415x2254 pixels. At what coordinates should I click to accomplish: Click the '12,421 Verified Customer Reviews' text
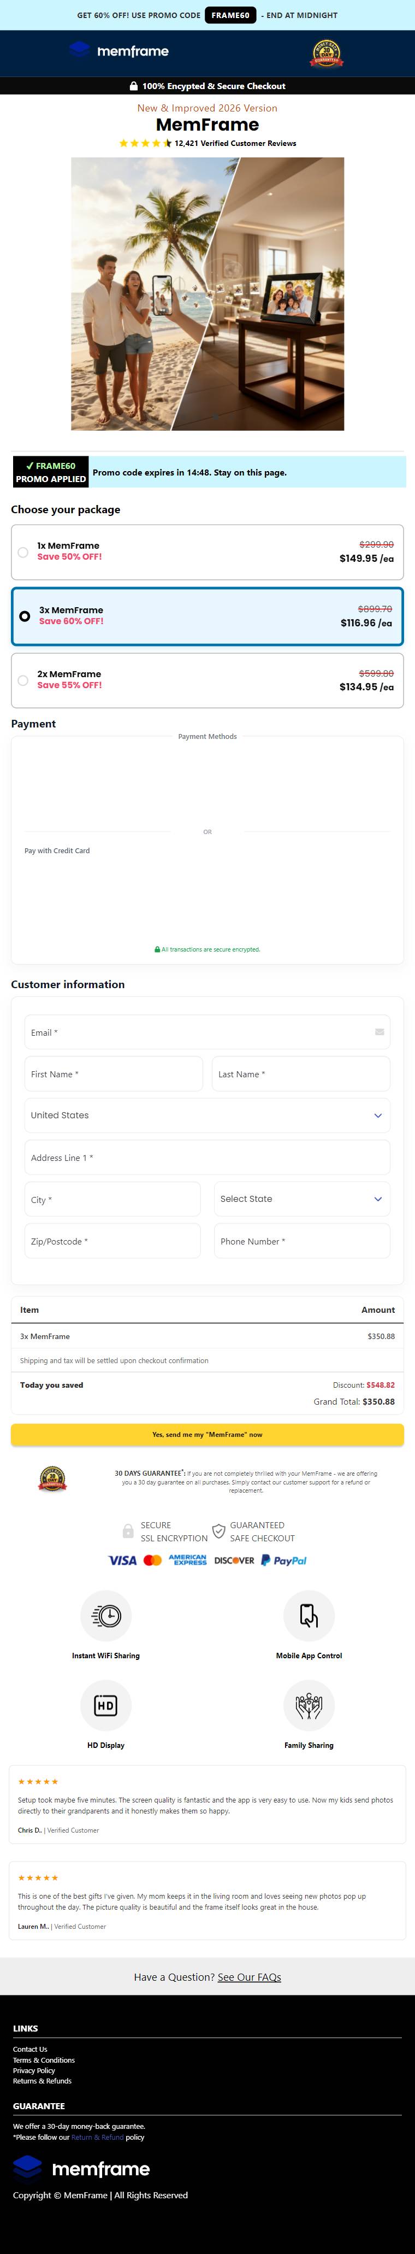(235, 144)
